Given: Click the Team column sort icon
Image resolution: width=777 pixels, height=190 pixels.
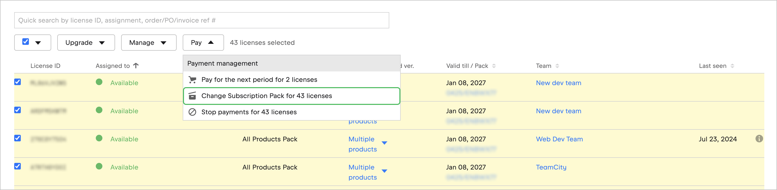Looking at the screenshot, I should pyautogui.click(x=557, y=66).
